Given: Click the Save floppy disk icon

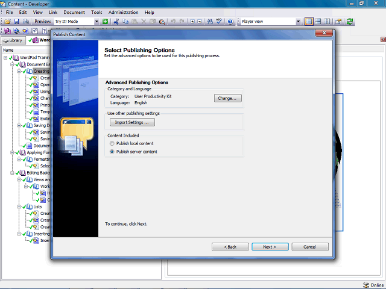Looking at the screenshot, I should [16, 22].
